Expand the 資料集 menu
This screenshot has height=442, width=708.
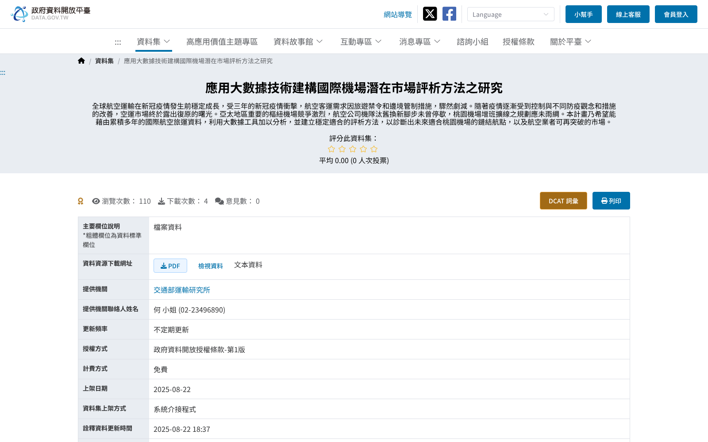tap(154, 42)
